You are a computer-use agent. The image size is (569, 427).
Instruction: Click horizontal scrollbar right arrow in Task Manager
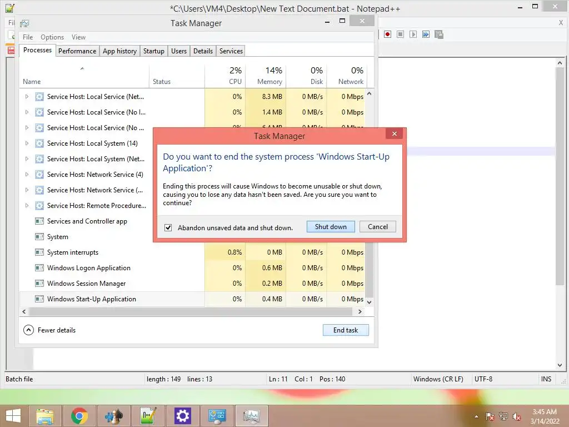360,311
